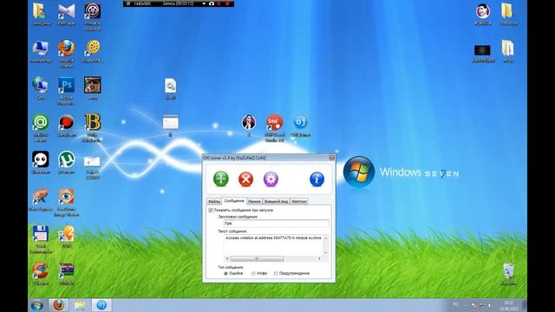Open Windows Explorer from the taskbar
The image size is (555, 312).
click(81, 305)
